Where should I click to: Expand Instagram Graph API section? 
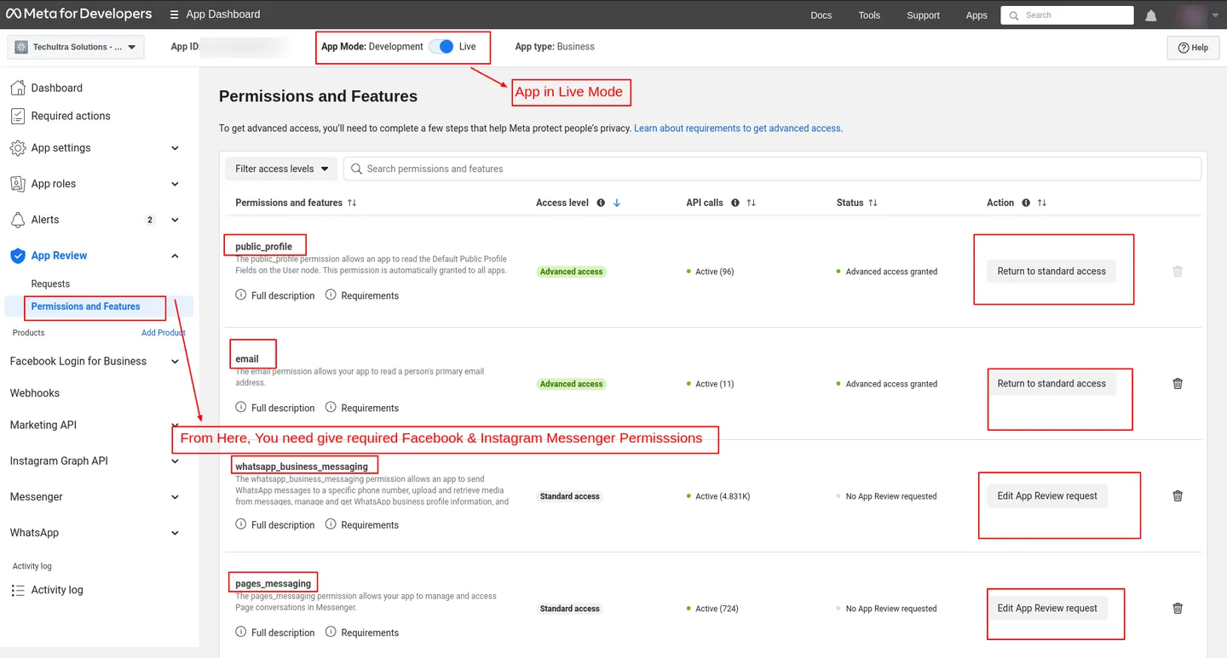pyautogui.click(x=175, y=461)
